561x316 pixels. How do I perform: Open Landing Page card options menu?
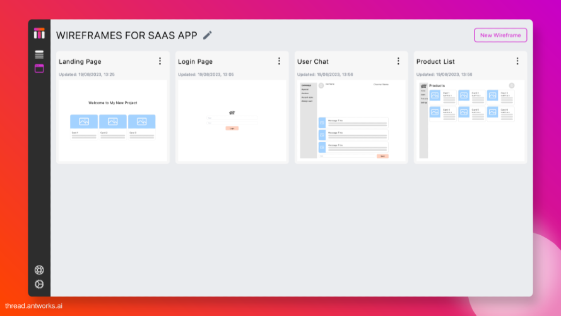160,61
